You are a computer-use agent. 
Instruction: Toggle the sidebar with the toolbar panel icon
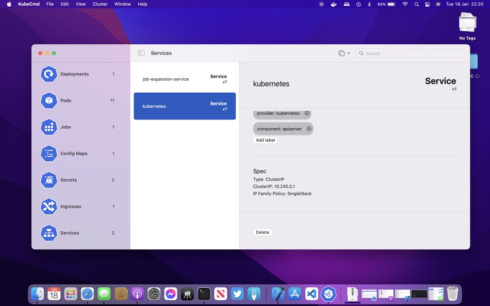141,53
